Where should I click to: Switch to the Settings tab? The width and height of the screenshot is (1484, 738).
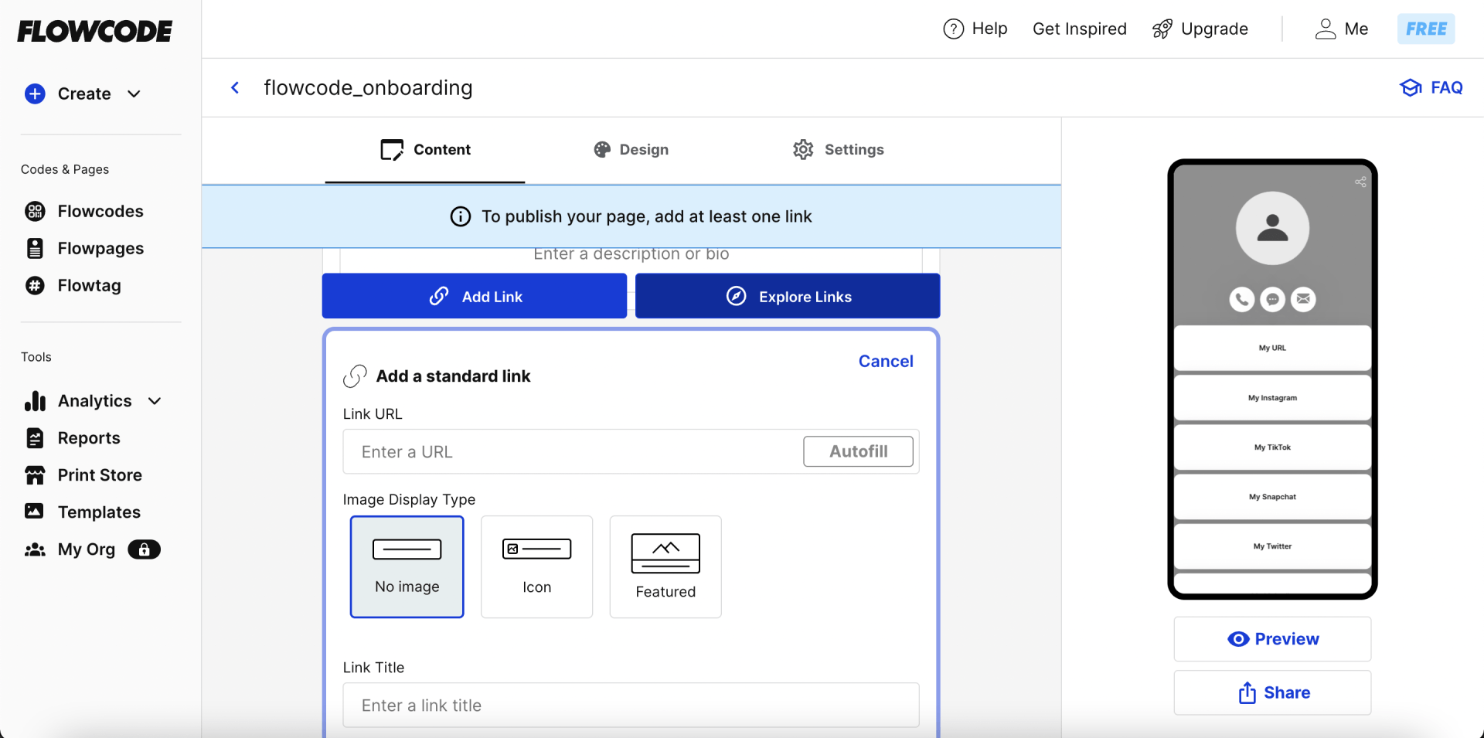[838, 149]
